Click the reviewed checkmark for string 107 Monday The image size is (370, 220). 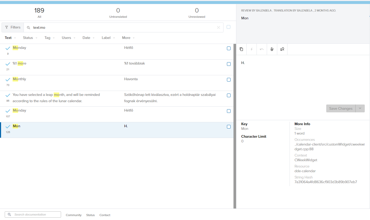click(8, 111)
